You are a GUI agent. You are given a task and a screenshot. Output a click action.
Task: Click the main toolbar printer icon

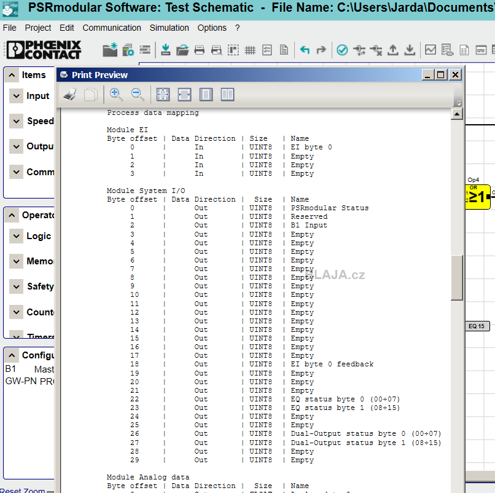199,50
